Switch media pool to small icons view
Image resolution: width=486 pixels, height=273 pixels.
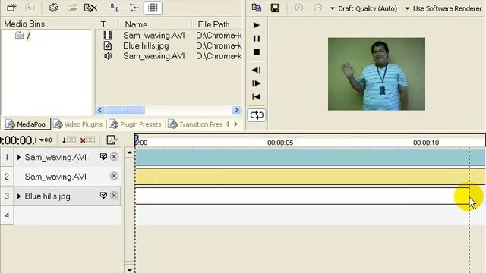click(115, 8)
